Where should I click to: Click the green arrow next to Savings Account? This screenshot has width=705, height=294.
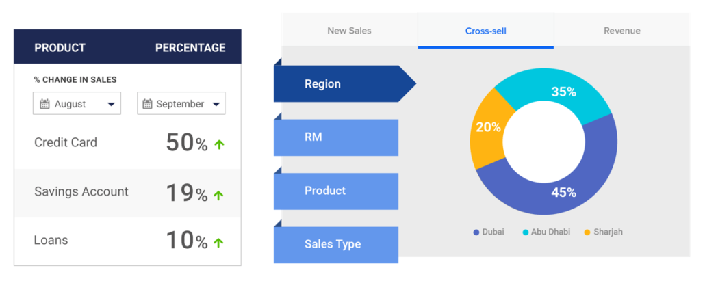click(219, 195)
